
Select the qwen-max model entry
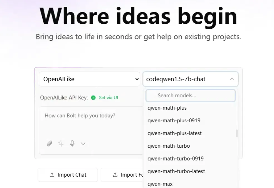(x=160, y=184)
